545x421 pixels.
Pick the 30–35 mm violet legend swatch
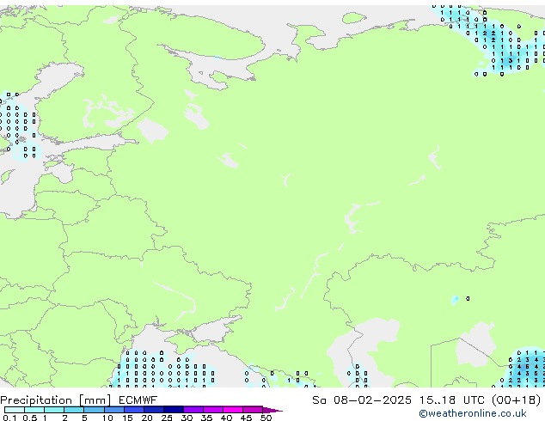click(x=193, y=410)
